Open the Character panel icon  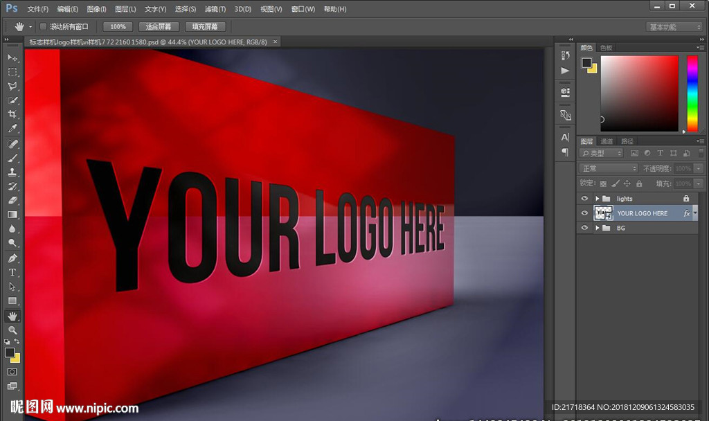pos(565,137)
